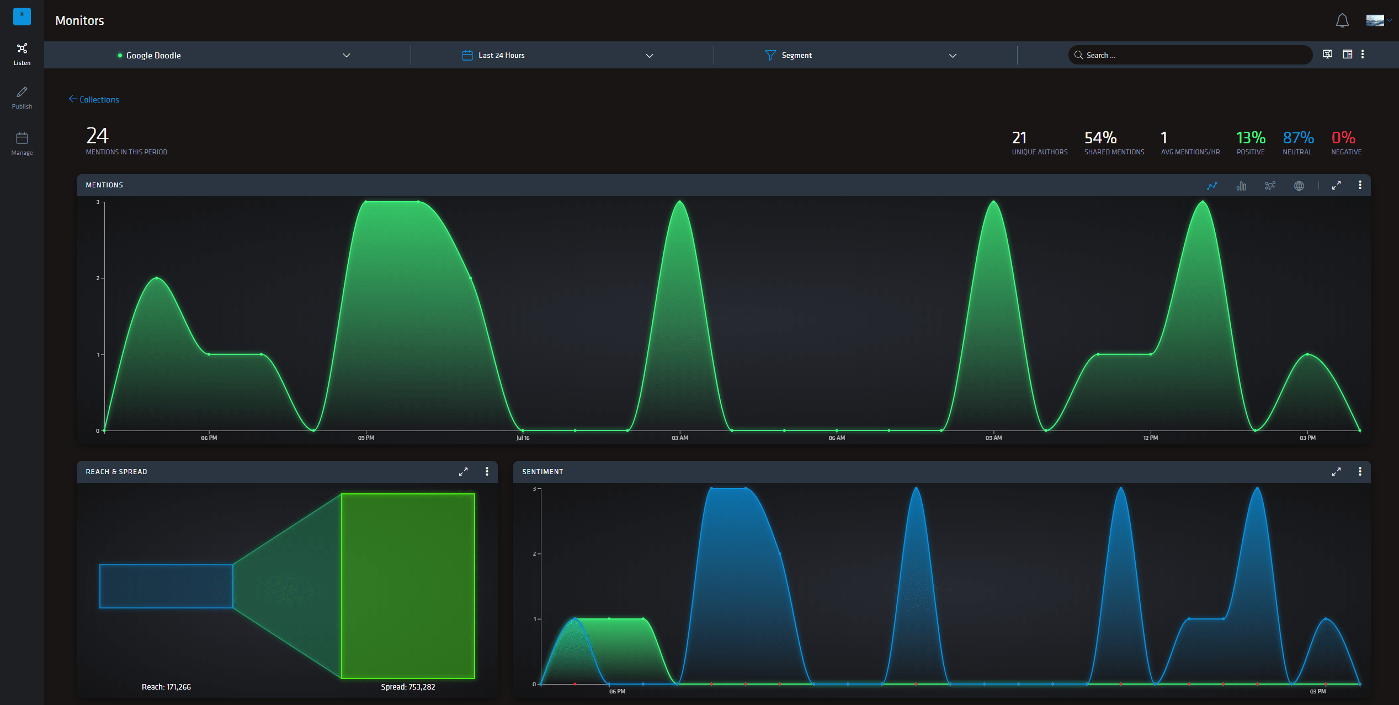Expand the Sentiment panel fullscreen
1399x705 pixels.
click(x=1336, y=472)
